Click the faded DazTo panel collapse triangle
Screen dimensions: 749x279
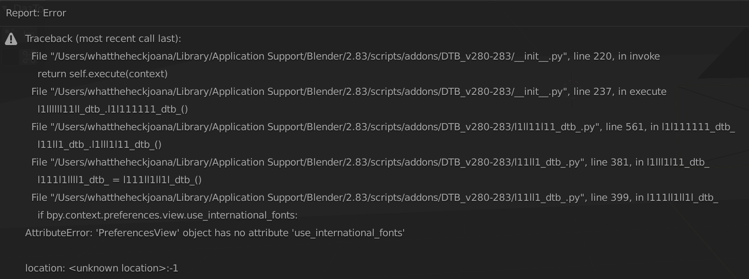click(x=4, y=8)
